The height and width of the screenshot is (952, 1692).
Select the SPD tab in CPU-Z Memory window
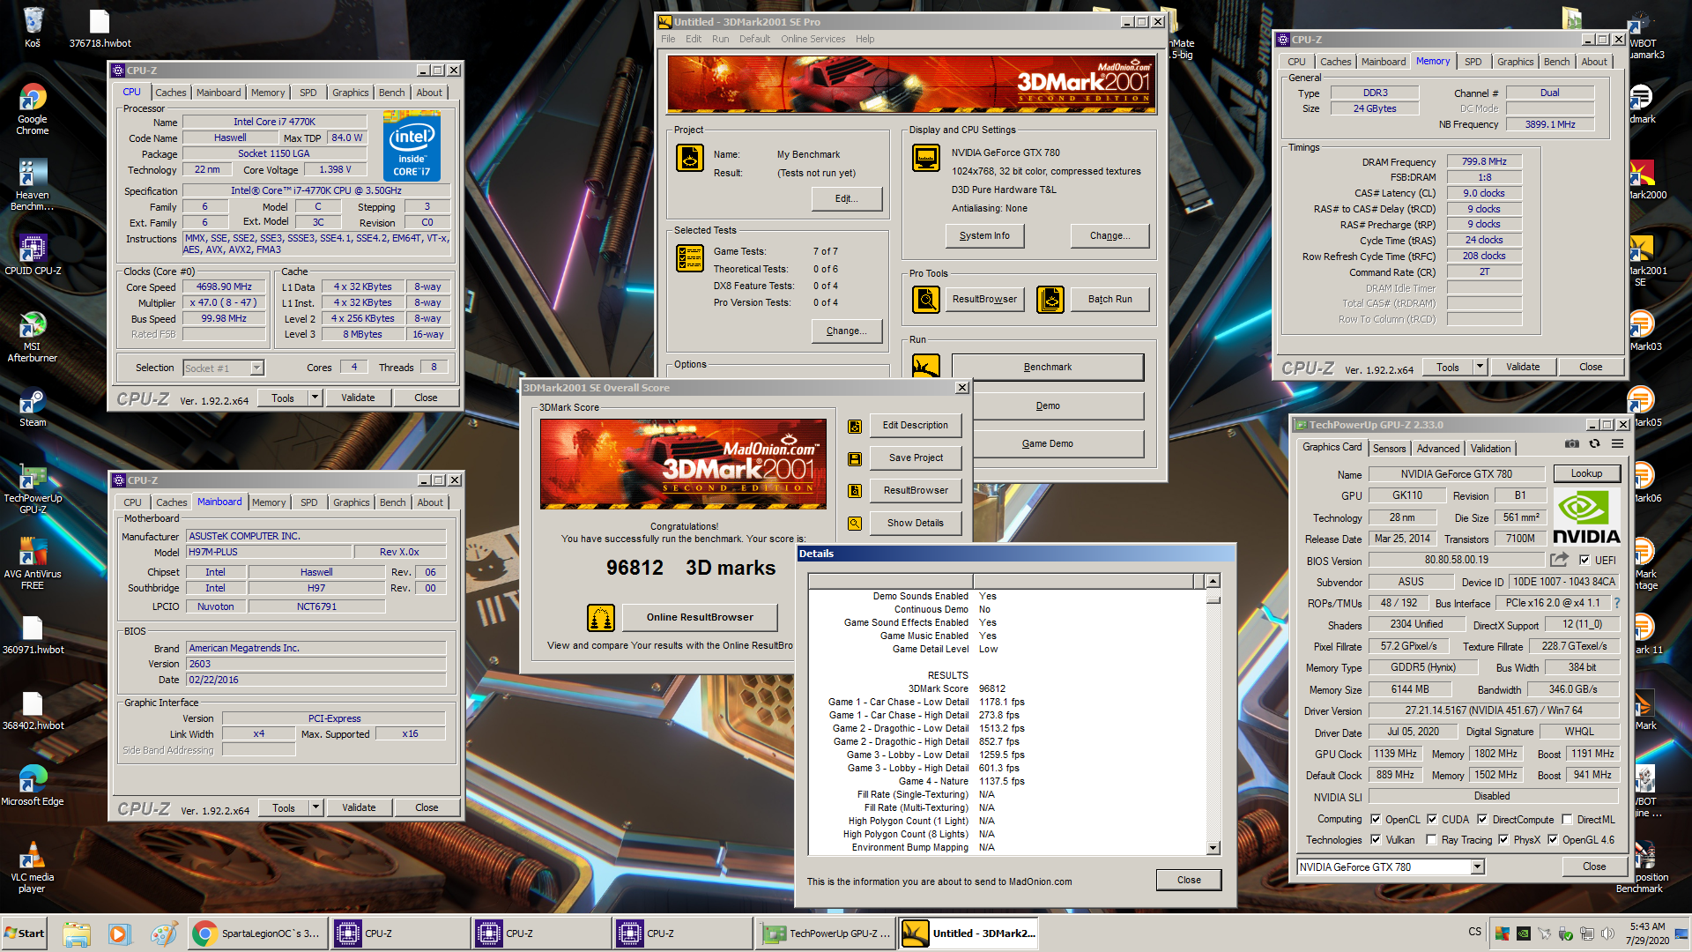[1473, 62]
